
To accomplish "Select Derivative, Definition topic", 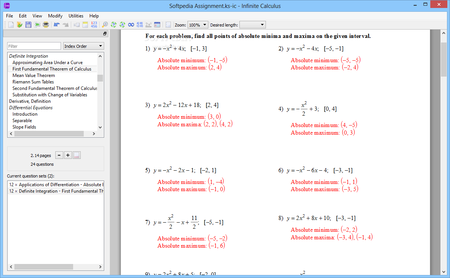I will pyautogui.click(x=30, y=101).
